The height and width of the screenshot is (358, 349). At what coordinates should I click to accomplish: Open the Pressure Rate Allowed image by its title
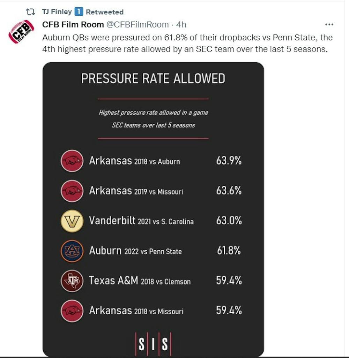[x=153, y=78]
